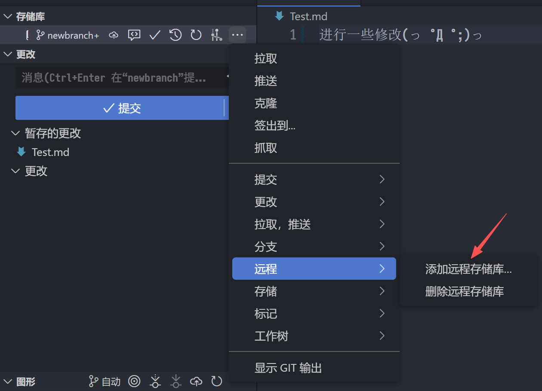Image resolution: width=542 pixels, height=391 pixels.
Task: Click the publish changes cloud icon
Action: (113, 35)
